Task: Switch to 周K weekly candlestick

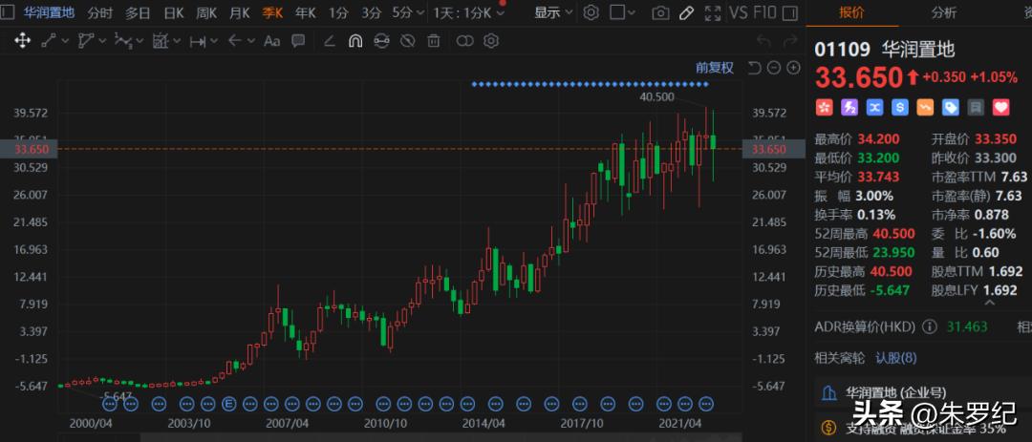Action: (206, 12)
